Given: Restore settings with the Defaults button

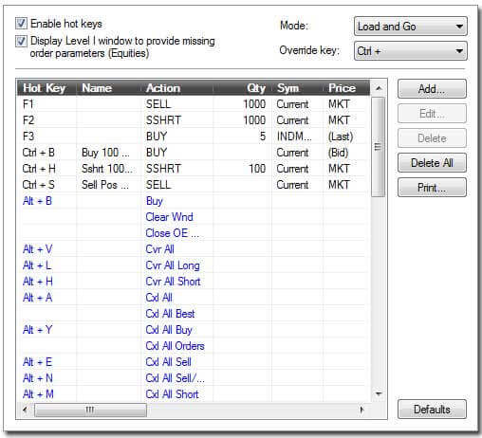Looking at the screenshot, I should [432, 410].
